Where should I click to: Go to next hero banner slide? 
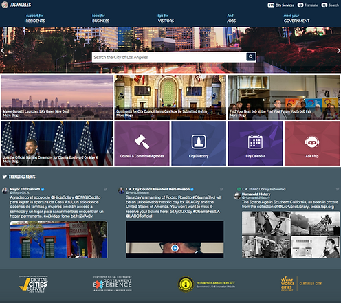coord(338,51)
